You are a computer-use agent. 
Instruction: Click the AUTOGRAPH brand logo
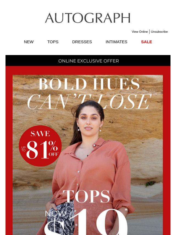pos(88,18)
